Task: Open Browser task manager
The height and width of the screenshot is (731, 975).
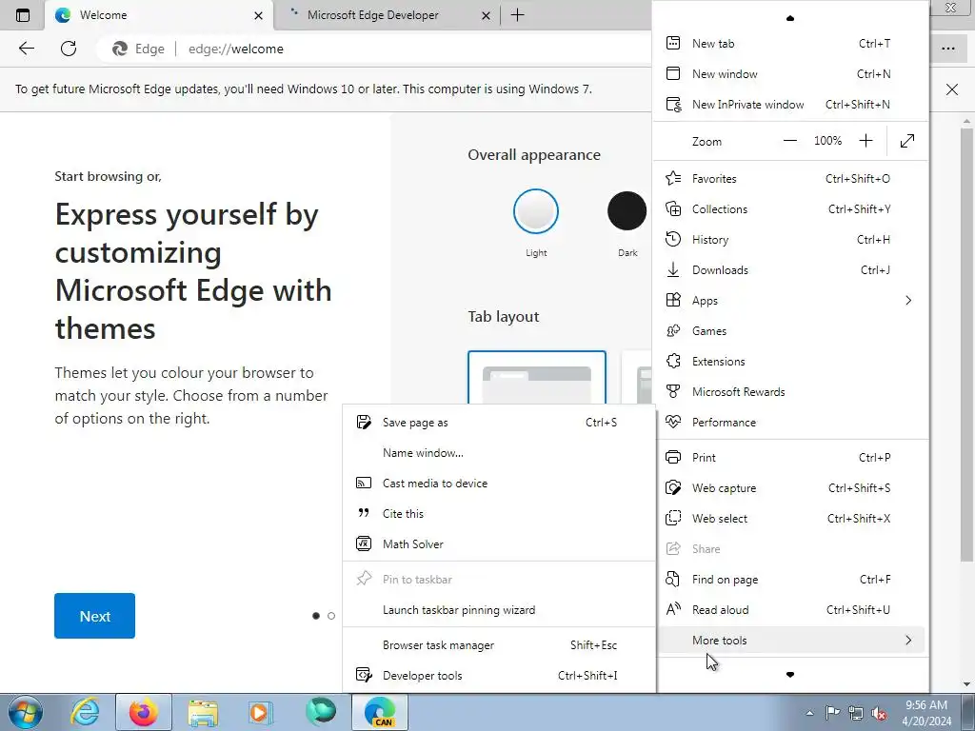Action: [499, 645]
